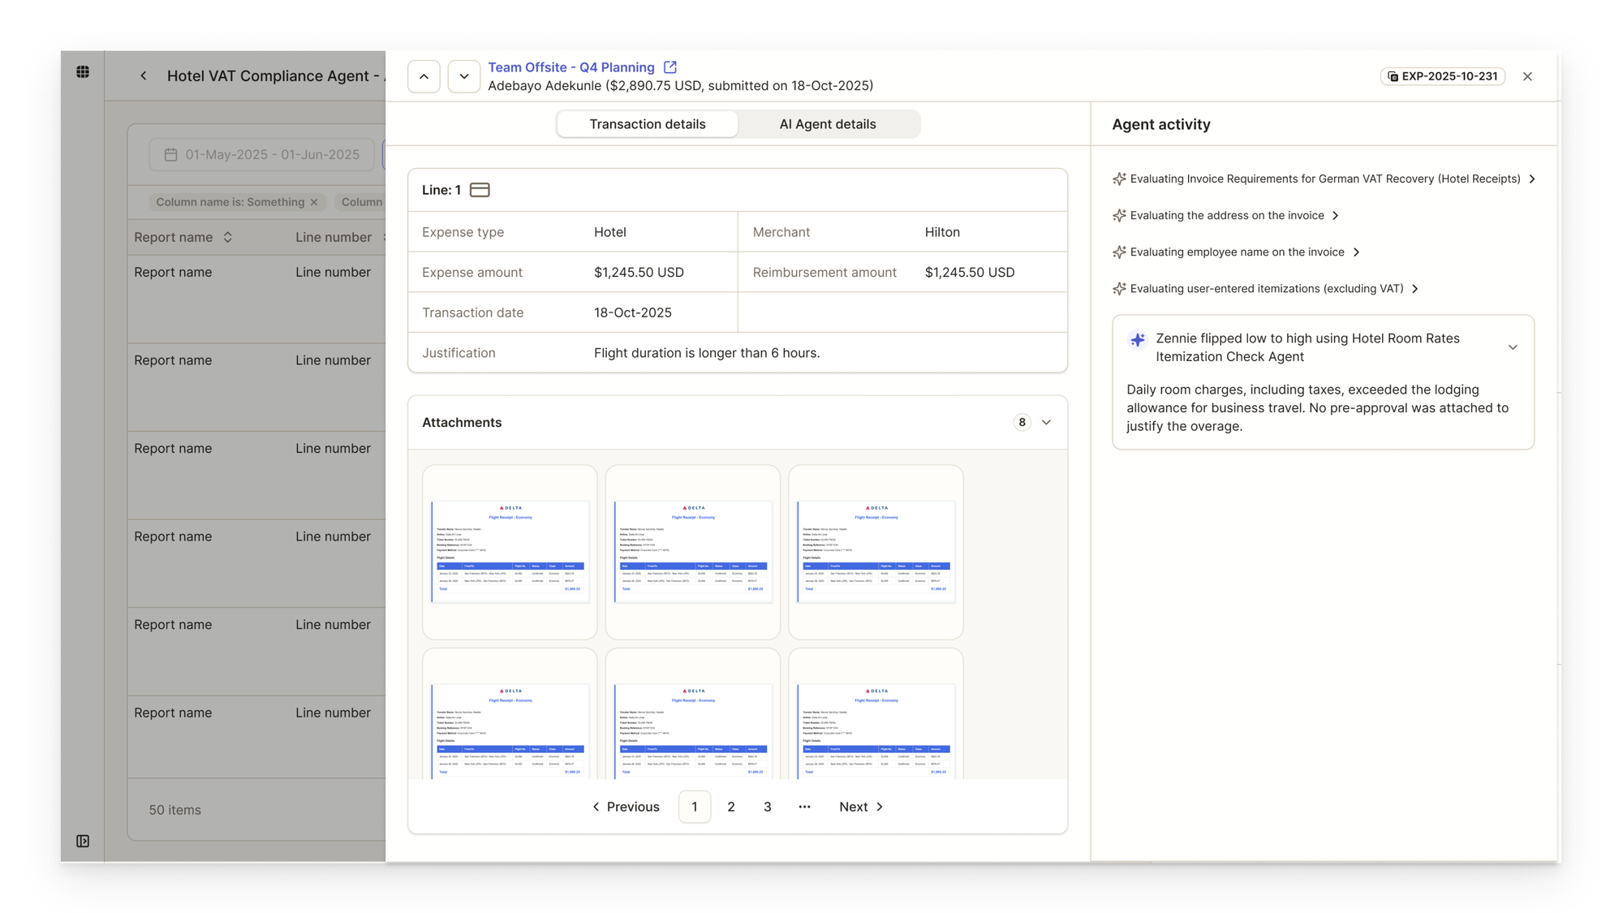The width and height of the screenshot is (1623, 913).
Task: Go to the previous expense with the up arrow
Action: (x=424, y=77)
